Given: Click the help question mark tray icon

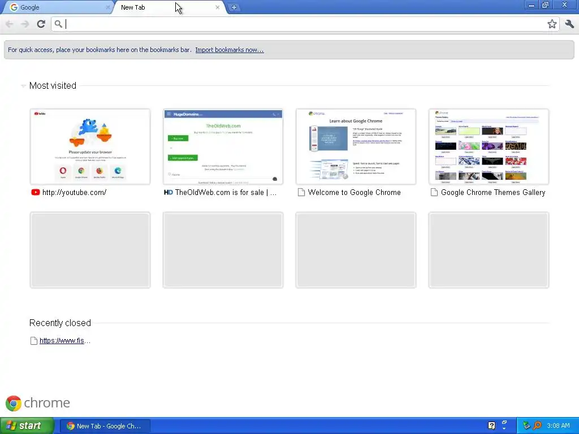Looking at the screenshot, I should (491, 426).
